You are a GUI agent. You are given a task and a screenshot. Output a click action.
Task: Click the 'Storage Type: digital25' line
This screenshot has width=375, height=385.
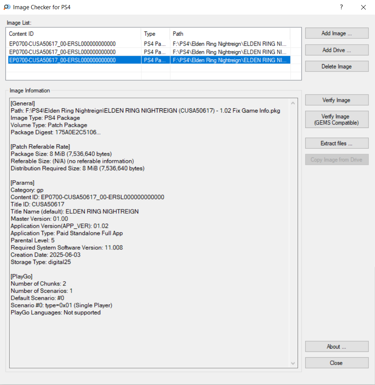pyautogui.click(x=41, y=262)
